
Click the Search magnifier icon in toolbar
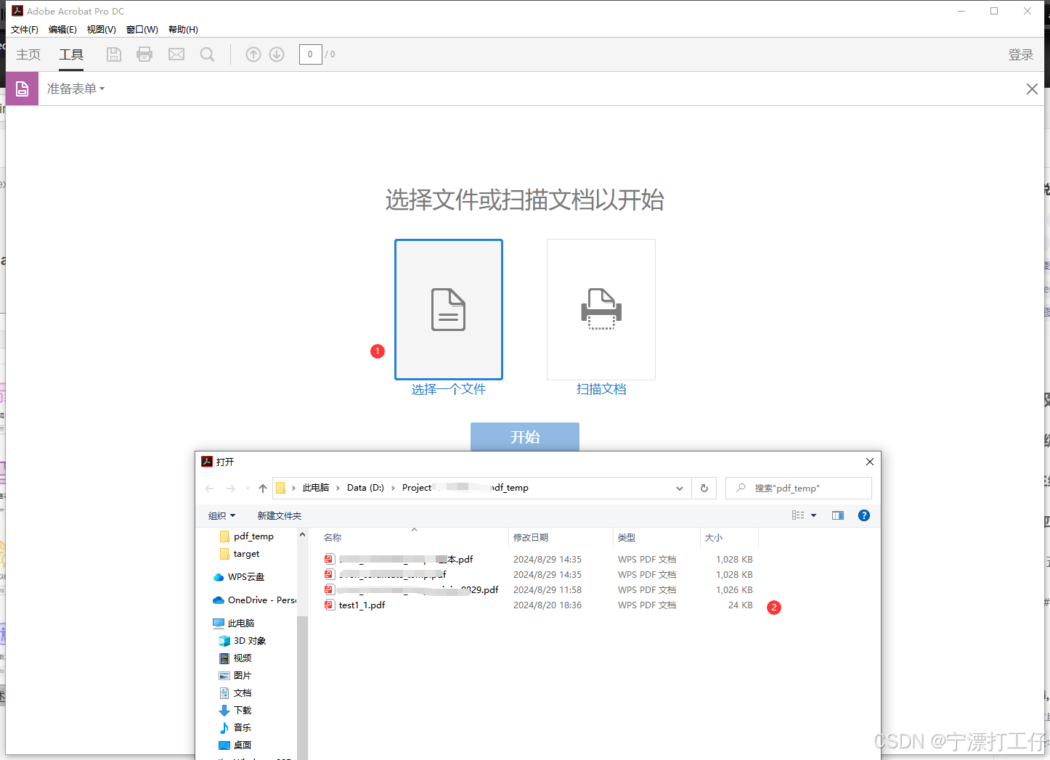[208, 54]
